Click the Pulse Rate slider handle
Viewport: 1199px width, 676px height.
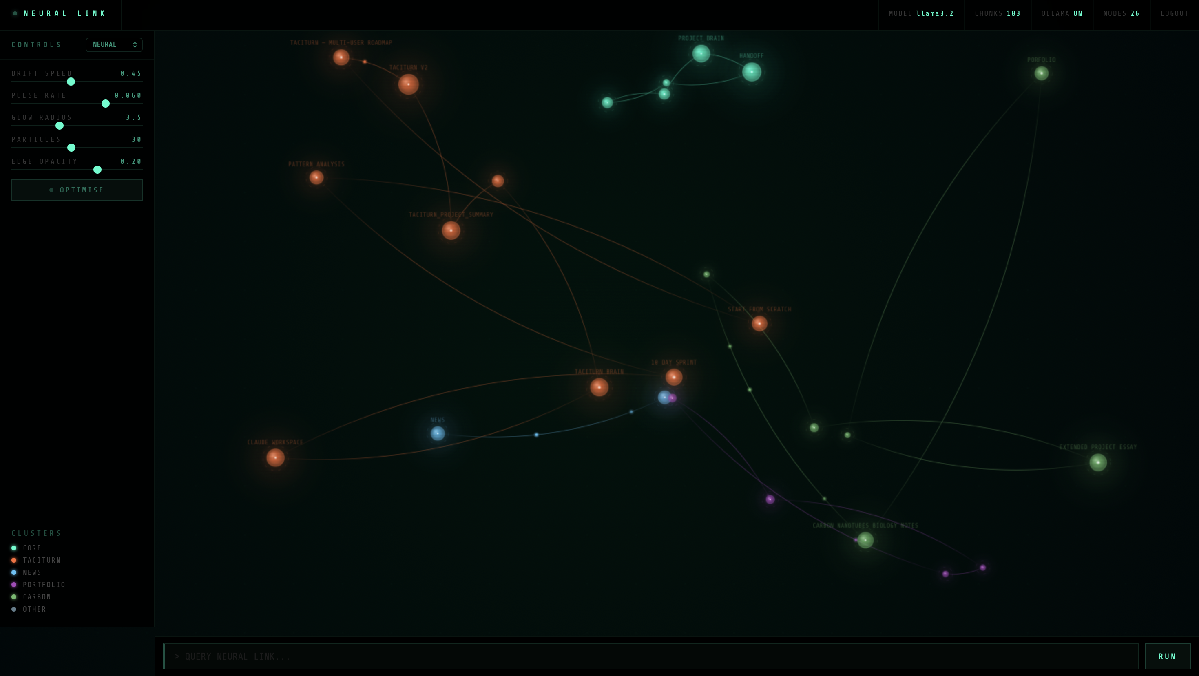click(106, 103)
